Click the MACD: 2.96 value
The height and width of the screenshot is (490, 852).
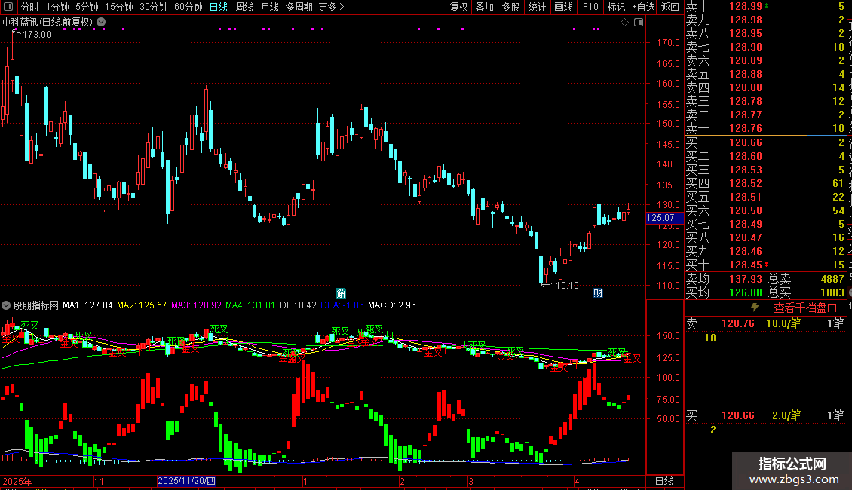click(x=392, y=305)
